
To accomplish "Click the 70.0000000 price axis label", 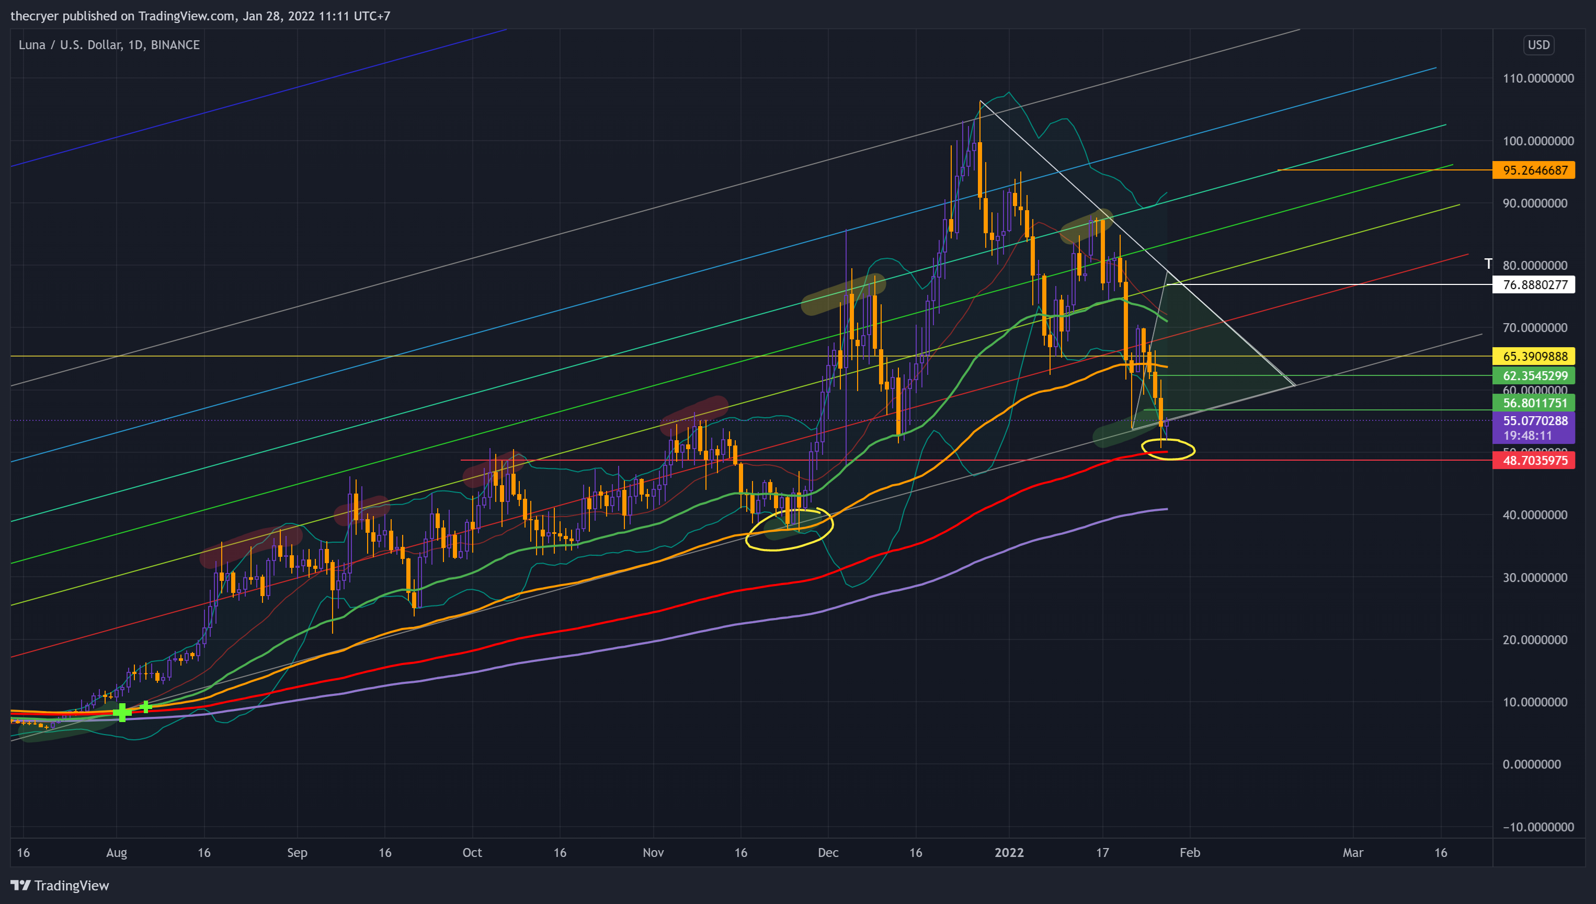I will coord(1534,328).
